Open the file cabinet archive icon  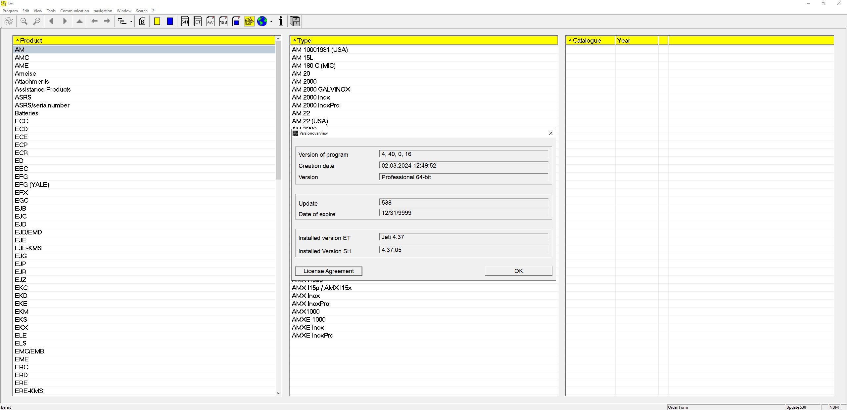click(x=295, y=21)
